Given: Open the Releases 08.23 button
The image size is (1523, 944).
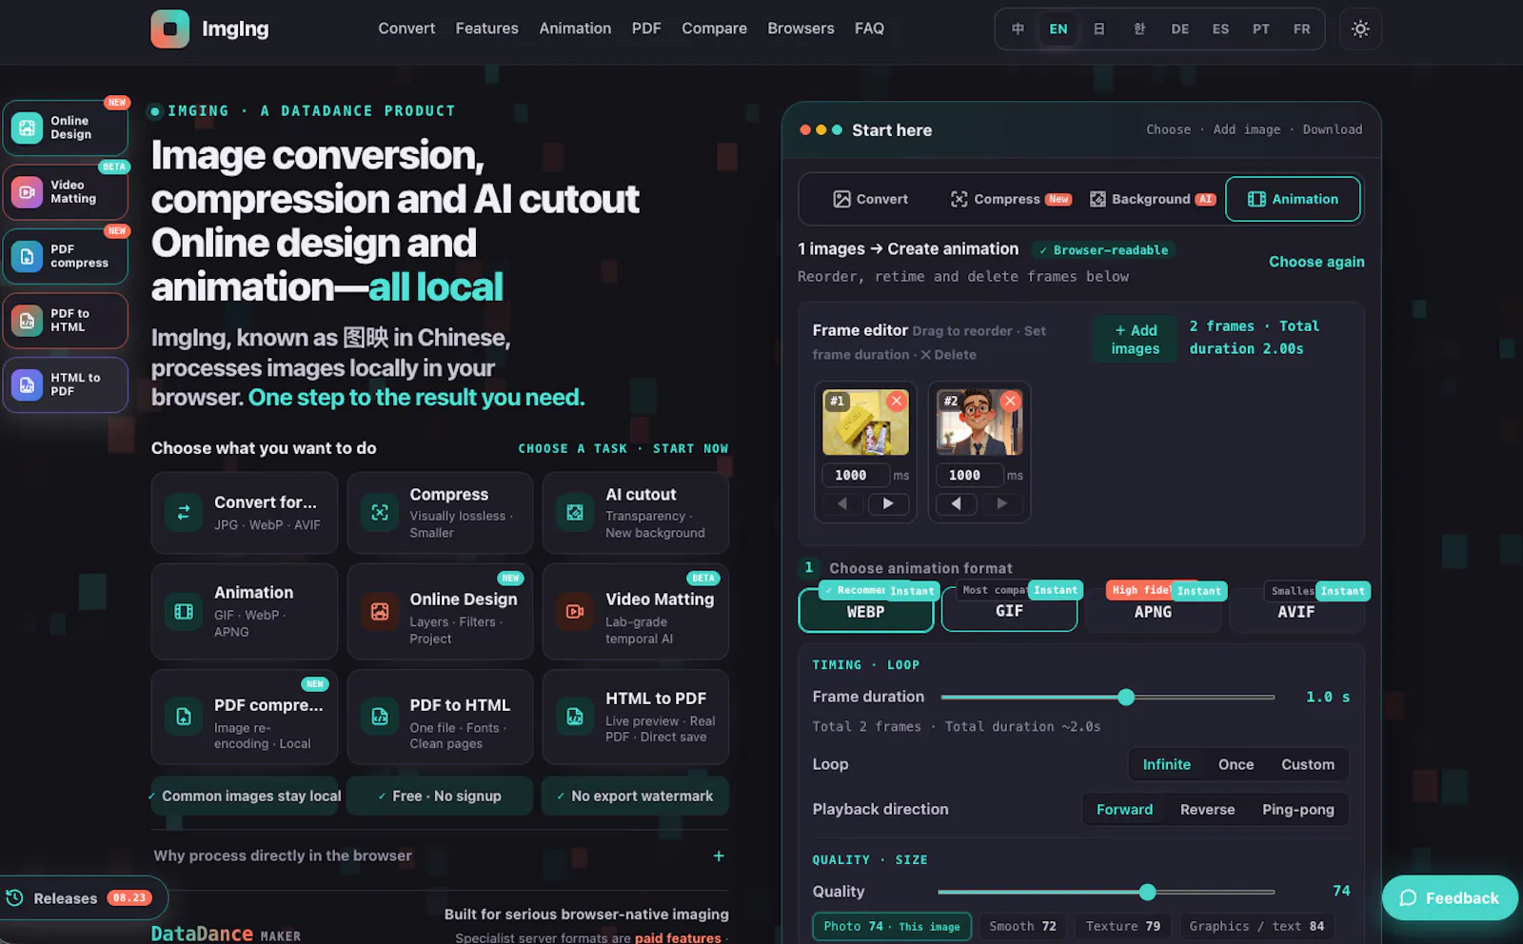Looking at the screenshot, I should (x=82, y=897).
